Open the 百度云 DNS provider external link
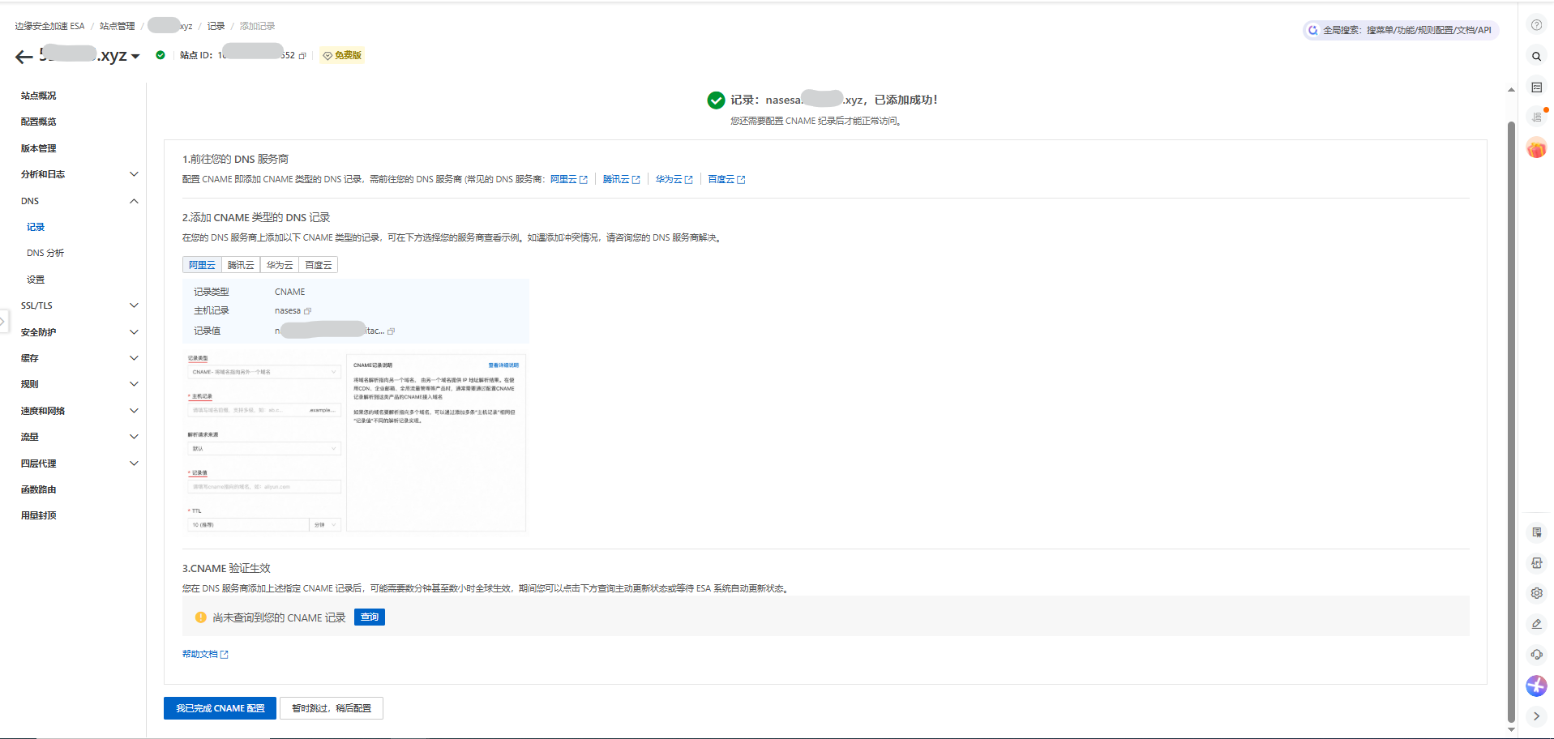Screen dimensions: 1554x739 click(x=726, y=179)
